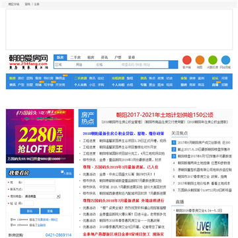238x238 pixels.
Task: Click the green feedback circle icon
Action: 213,60
